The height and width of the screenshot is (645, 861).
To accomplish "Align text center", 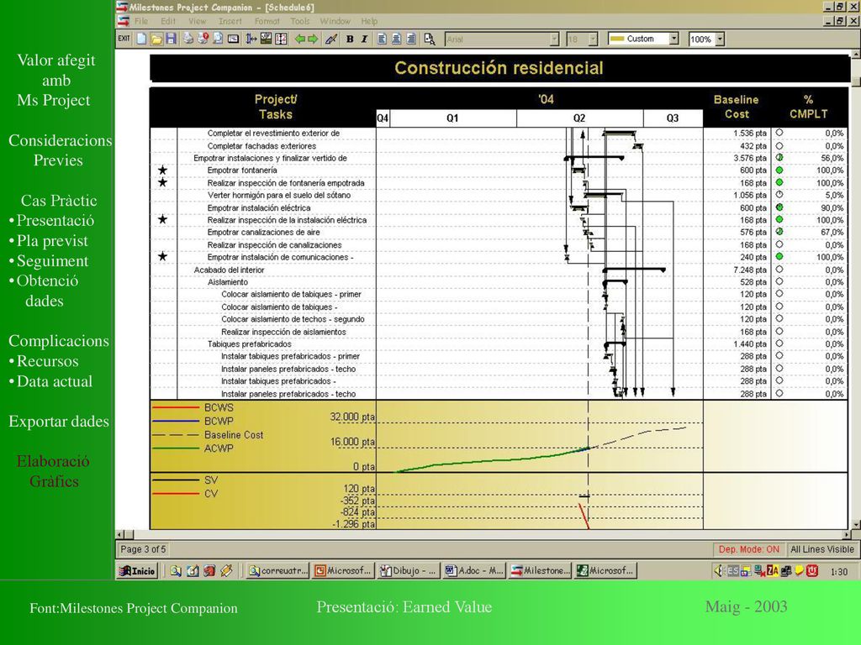I will coord(397,39).
